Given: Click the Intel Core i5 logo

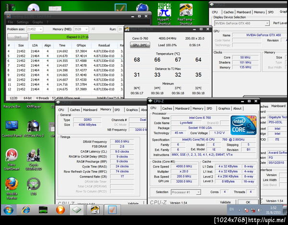Looking at the screenshot, I should click(x=243, y=125).
